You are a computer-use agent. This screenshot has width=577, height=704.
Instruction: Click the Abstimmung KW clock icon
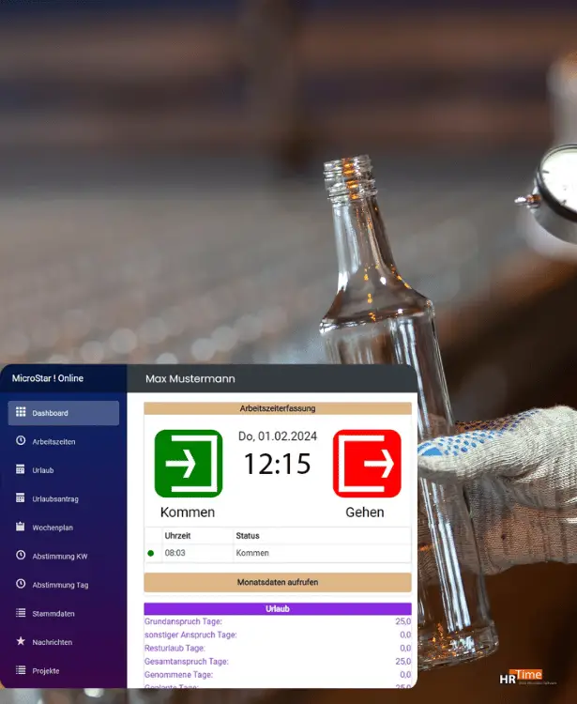click(x=21, y=555)
